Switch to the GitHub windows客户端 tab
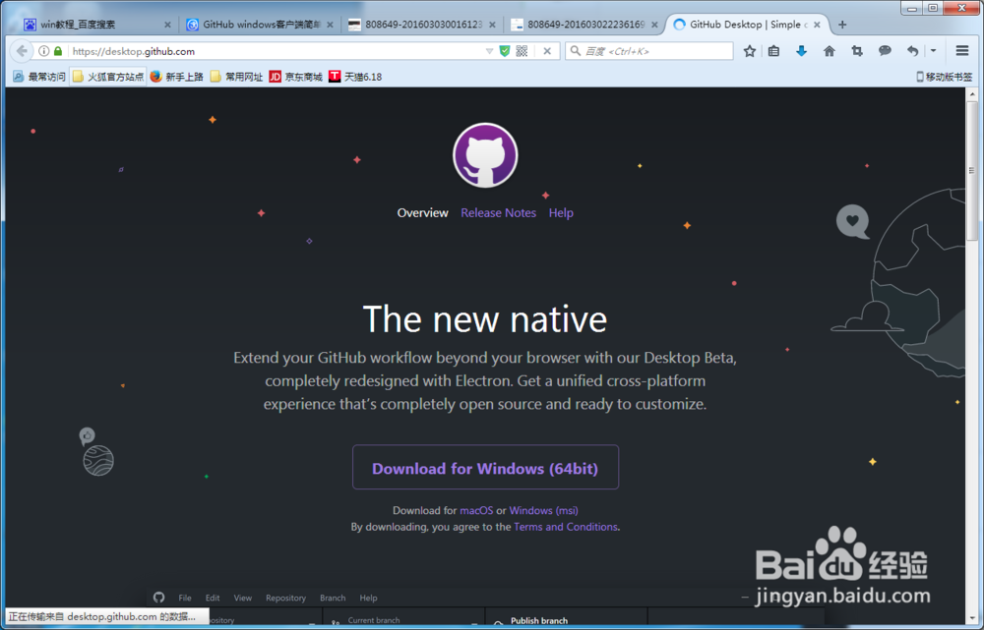 coord(261,25)
